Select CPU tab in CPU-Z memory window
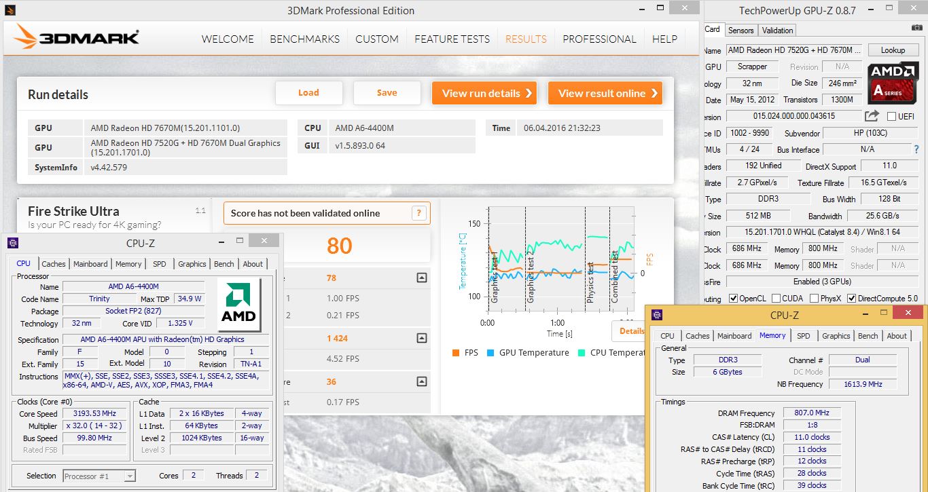 point(668,336)
